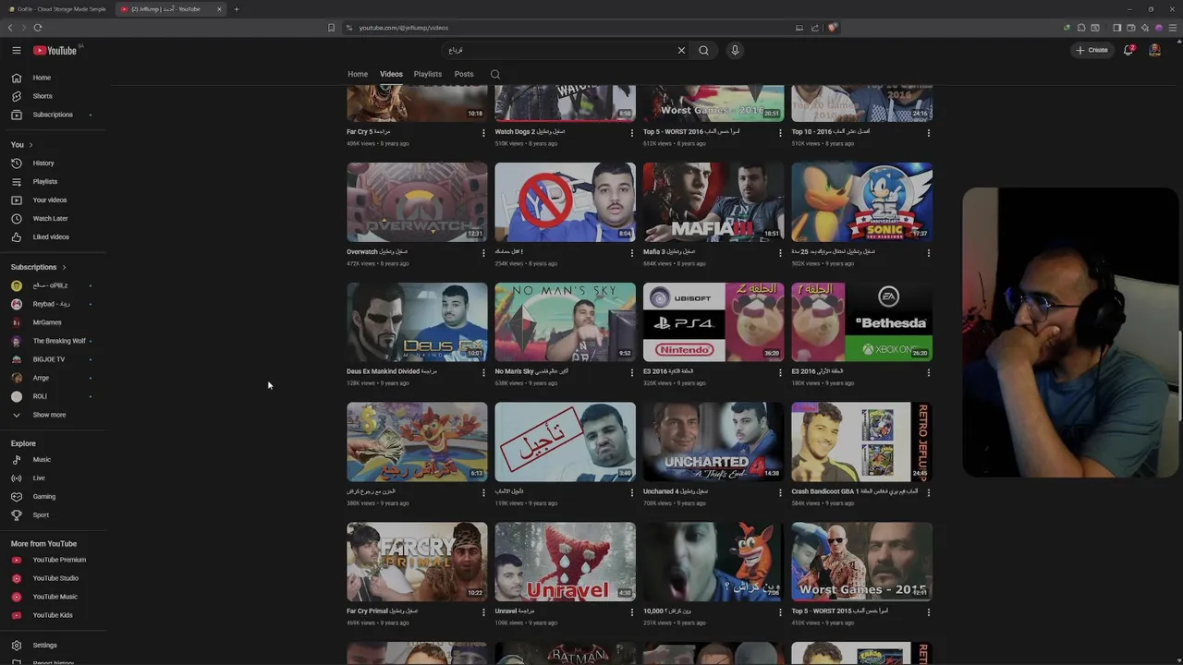The width and height of the screenshot is (1183, 665).
Task: Switch to channel Playlists tab
Action: (x=427, y=74)
